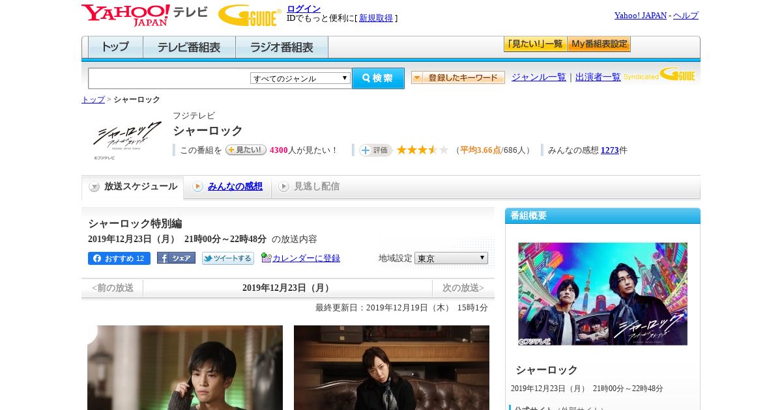Click the +評価 rating button

pyautogui.click(x=375, y=150)
